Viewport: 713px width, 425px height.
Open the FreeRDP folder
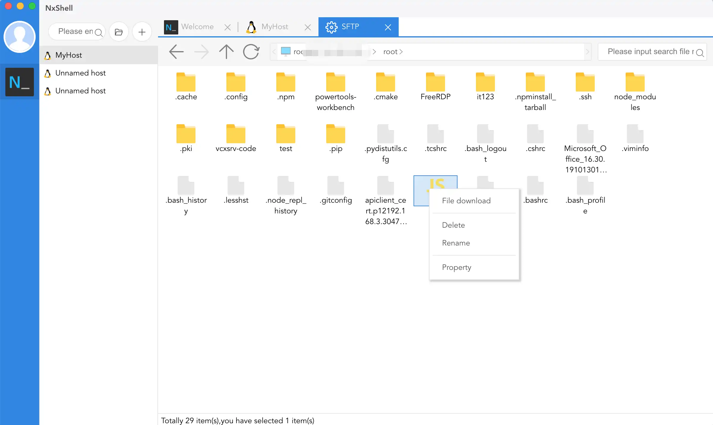[x=435, y=83]
